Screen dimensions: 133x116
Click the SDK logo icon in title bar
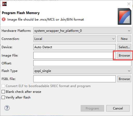click(4, 4)
